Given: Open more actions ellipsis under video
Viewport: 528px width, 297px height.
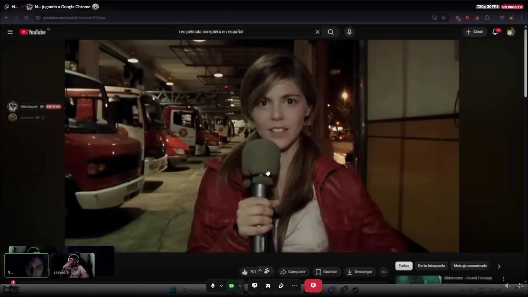Looking at the screenshot, I should (384, 272).
